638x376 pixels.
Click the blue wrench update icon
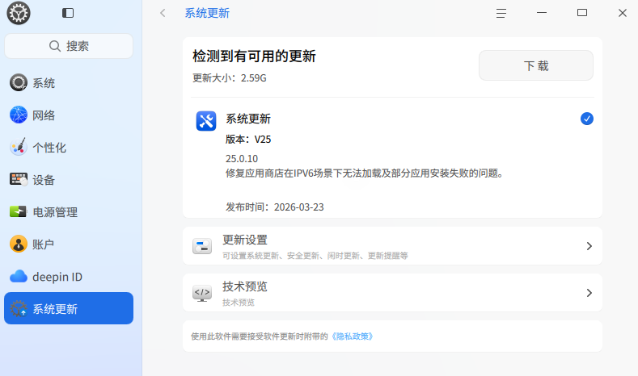tap(206, 121)
